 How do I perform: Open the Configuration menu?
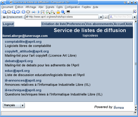[x=72, y=7]
